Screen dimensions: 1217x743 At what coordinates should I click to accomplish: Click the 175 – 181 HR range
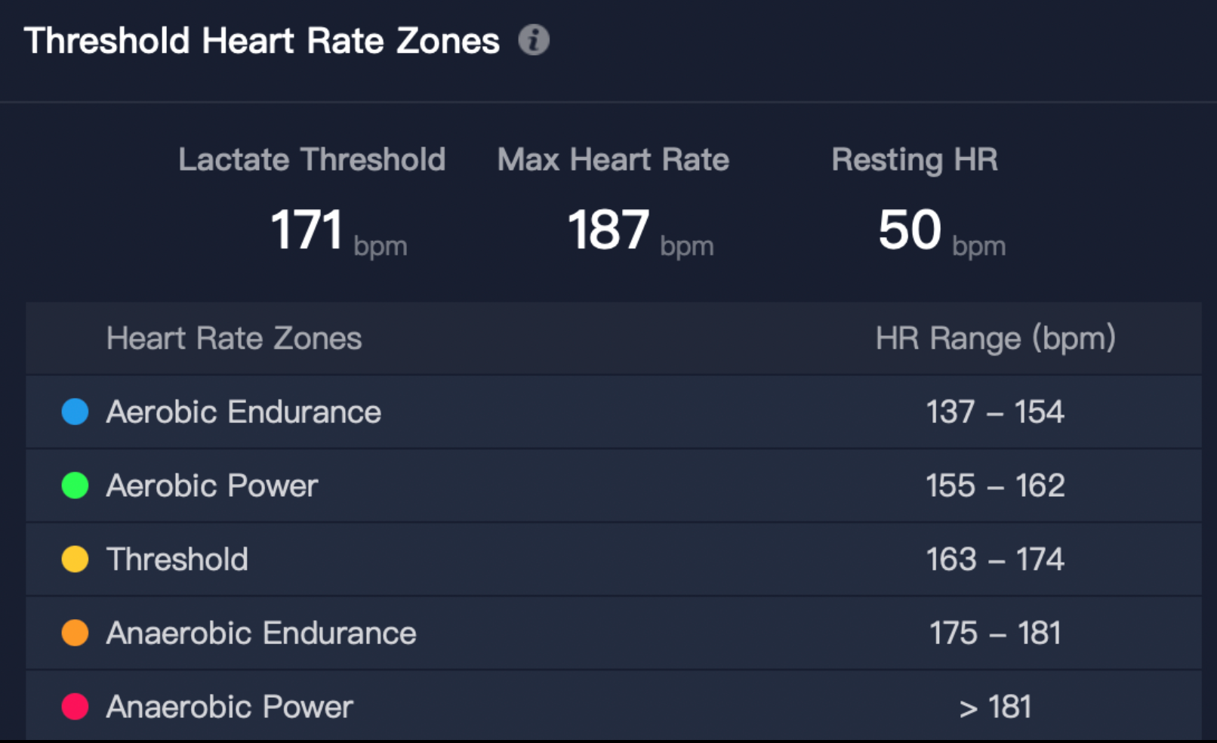click(x=995, y=633)
